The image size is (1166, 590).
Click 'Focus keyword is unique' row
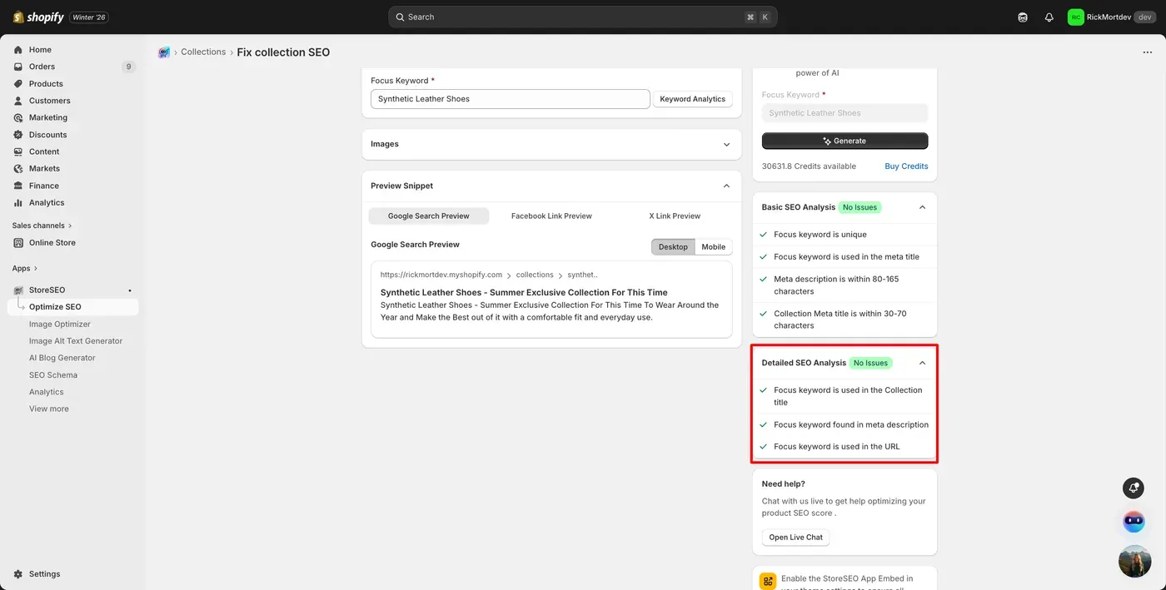pyautogui.click(x=845, y=235)
